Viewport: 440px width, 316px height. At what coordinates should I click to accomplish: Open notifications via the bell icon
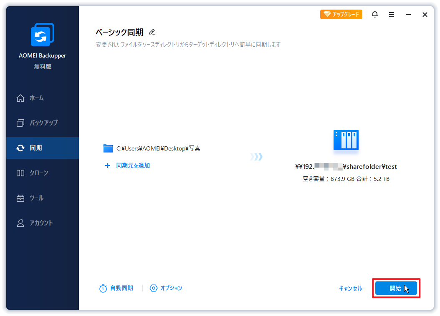(374, 14)
